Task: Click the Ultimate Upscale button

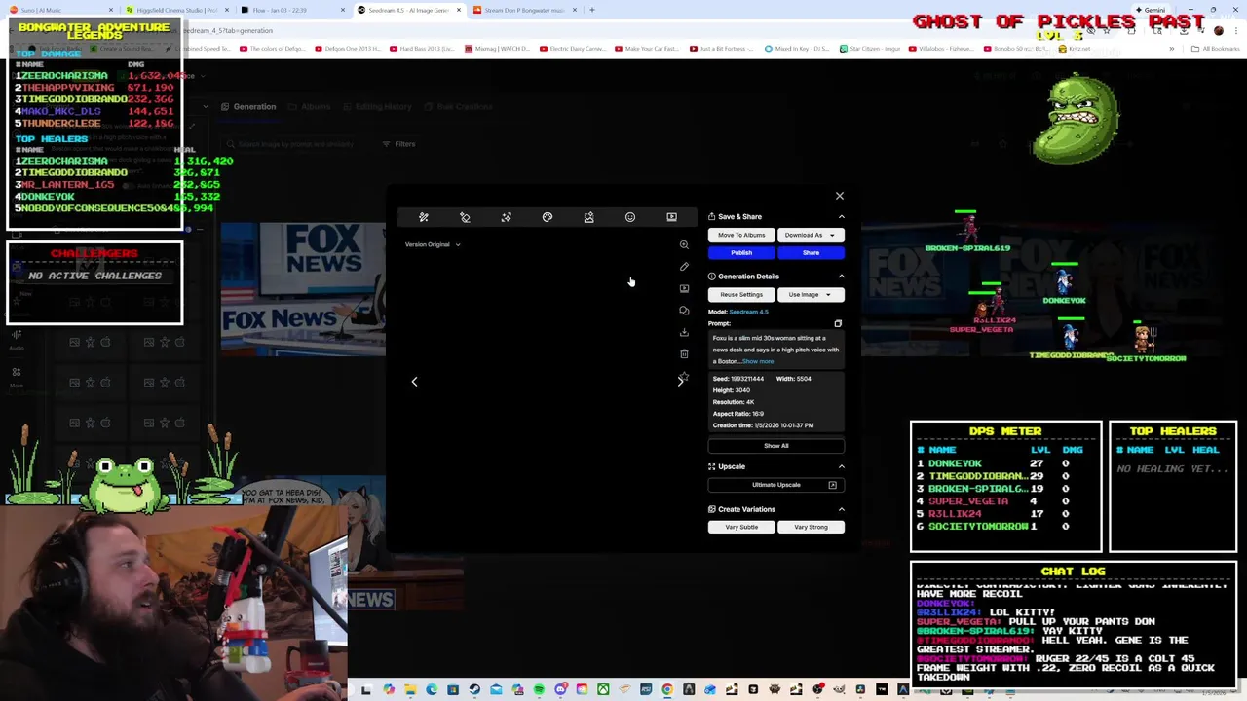Action: 775,485
